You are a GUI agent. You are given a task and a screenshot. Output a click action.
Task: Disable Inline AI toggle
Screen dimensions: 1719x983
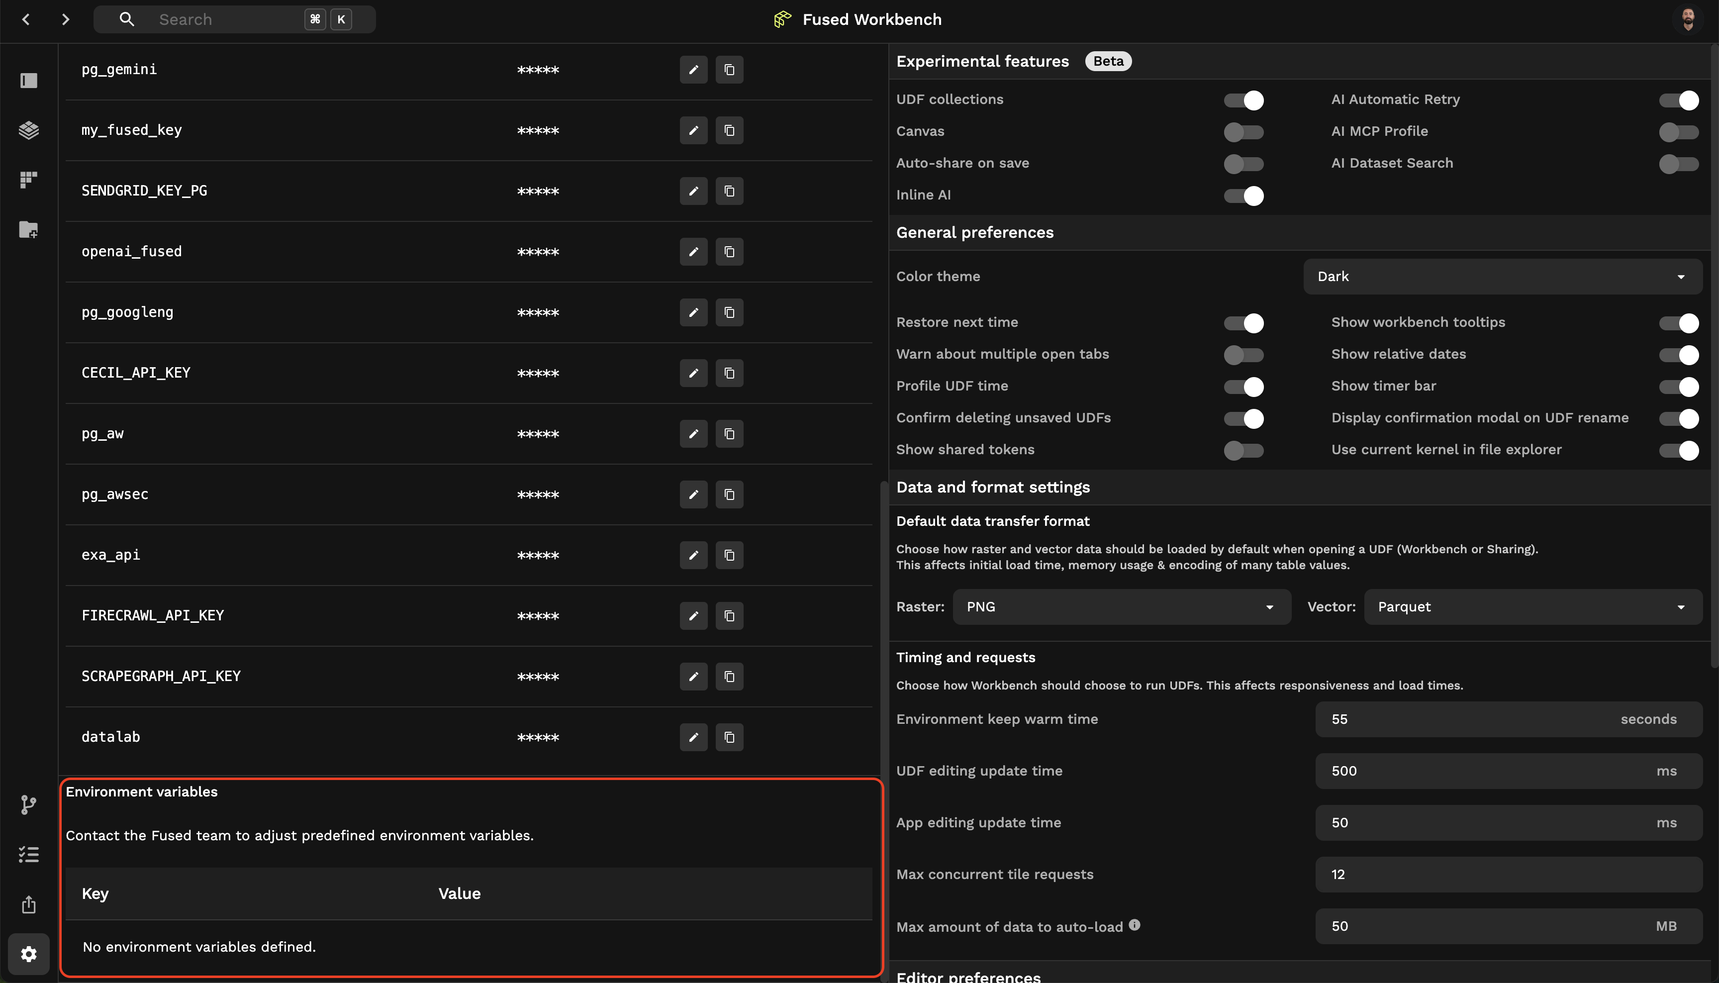pos(1243,196)
